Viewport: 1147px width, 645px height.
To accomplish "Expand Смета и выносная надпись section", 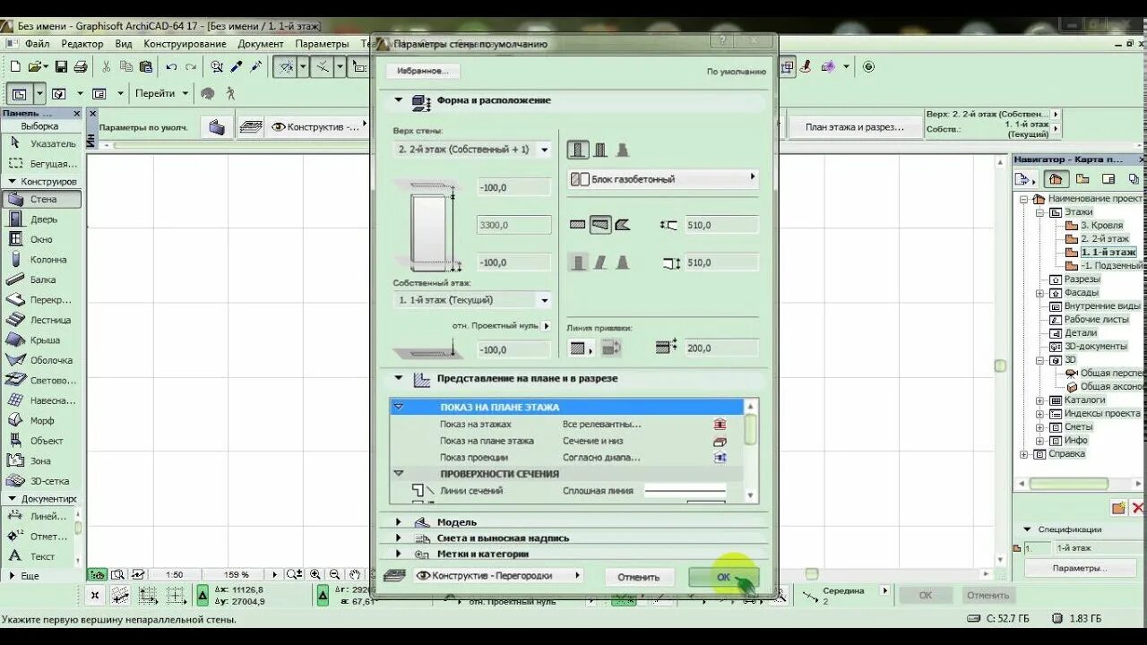I will click(x=399, y=537).
